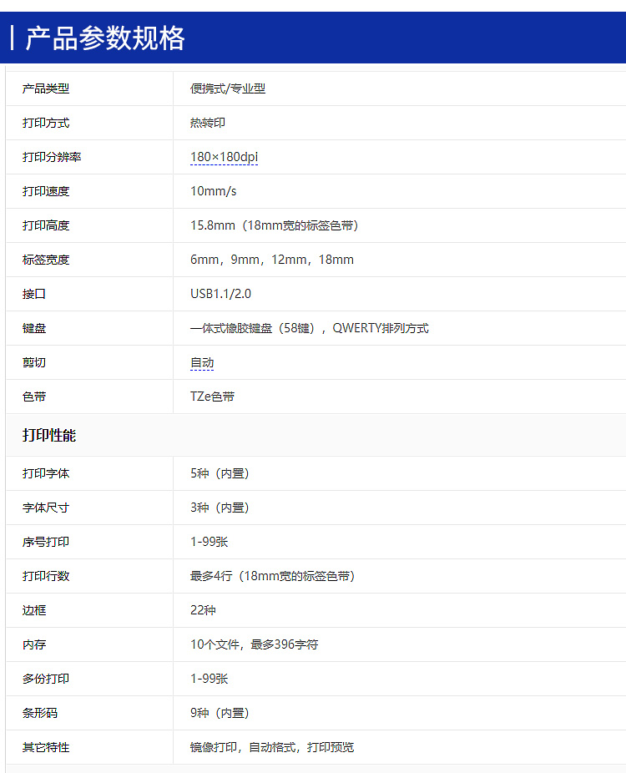Click the 打印高度 row label
Image resolution: width=626 pixels, height=773 pixels.
(46, 225)
